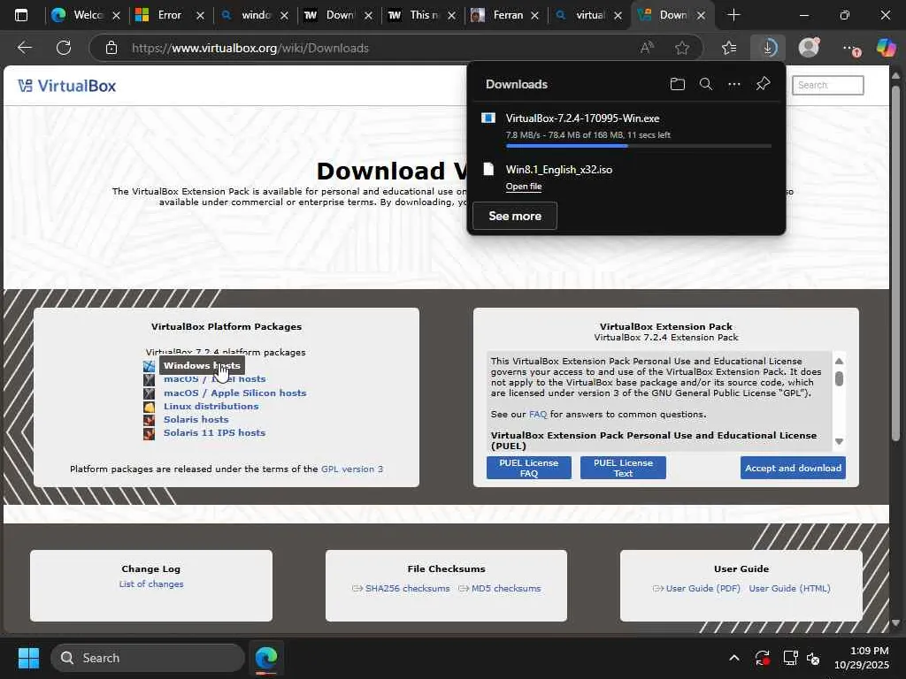Open the Favorites list icon
906x679 pixels.
coord(729,48)
